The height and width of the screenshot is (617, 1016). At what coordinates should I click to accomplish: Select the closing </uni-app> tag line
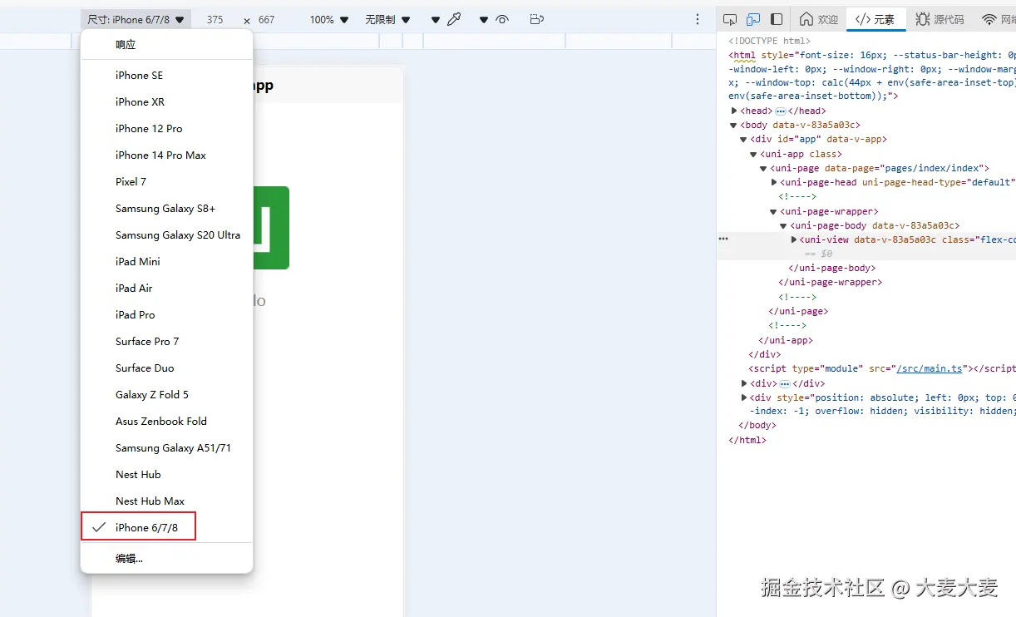[786, 340]
